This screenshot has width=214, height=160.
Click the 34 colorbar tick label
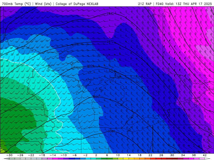tap(183, 155)
